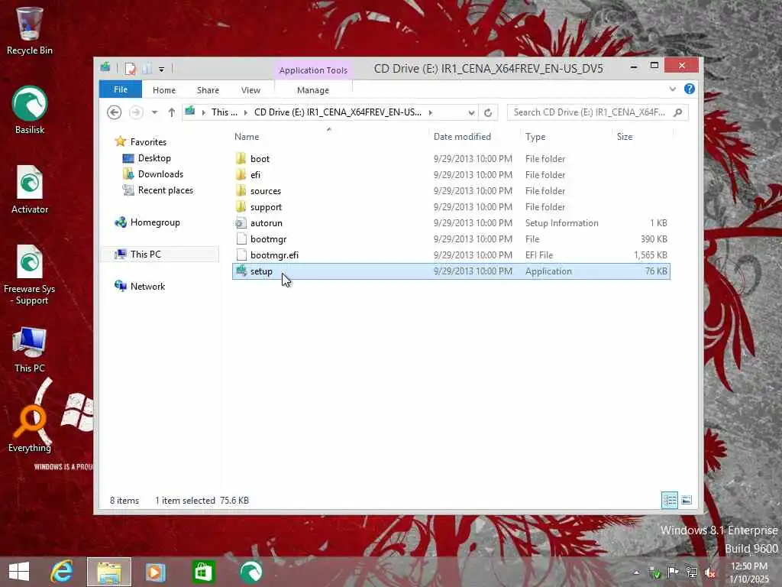The height and width of the screenshot is (587, 782).
Task: Click the search magnifier icon
Action: tap(678, 112)
